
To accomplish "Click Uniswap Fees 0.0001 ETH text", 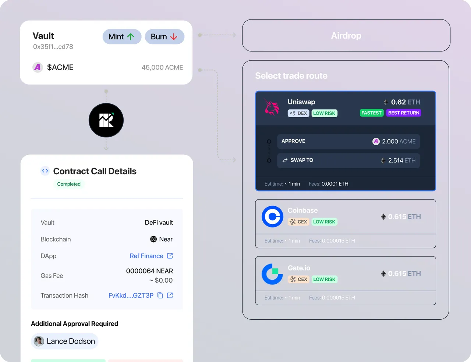I will click(328, 184).
